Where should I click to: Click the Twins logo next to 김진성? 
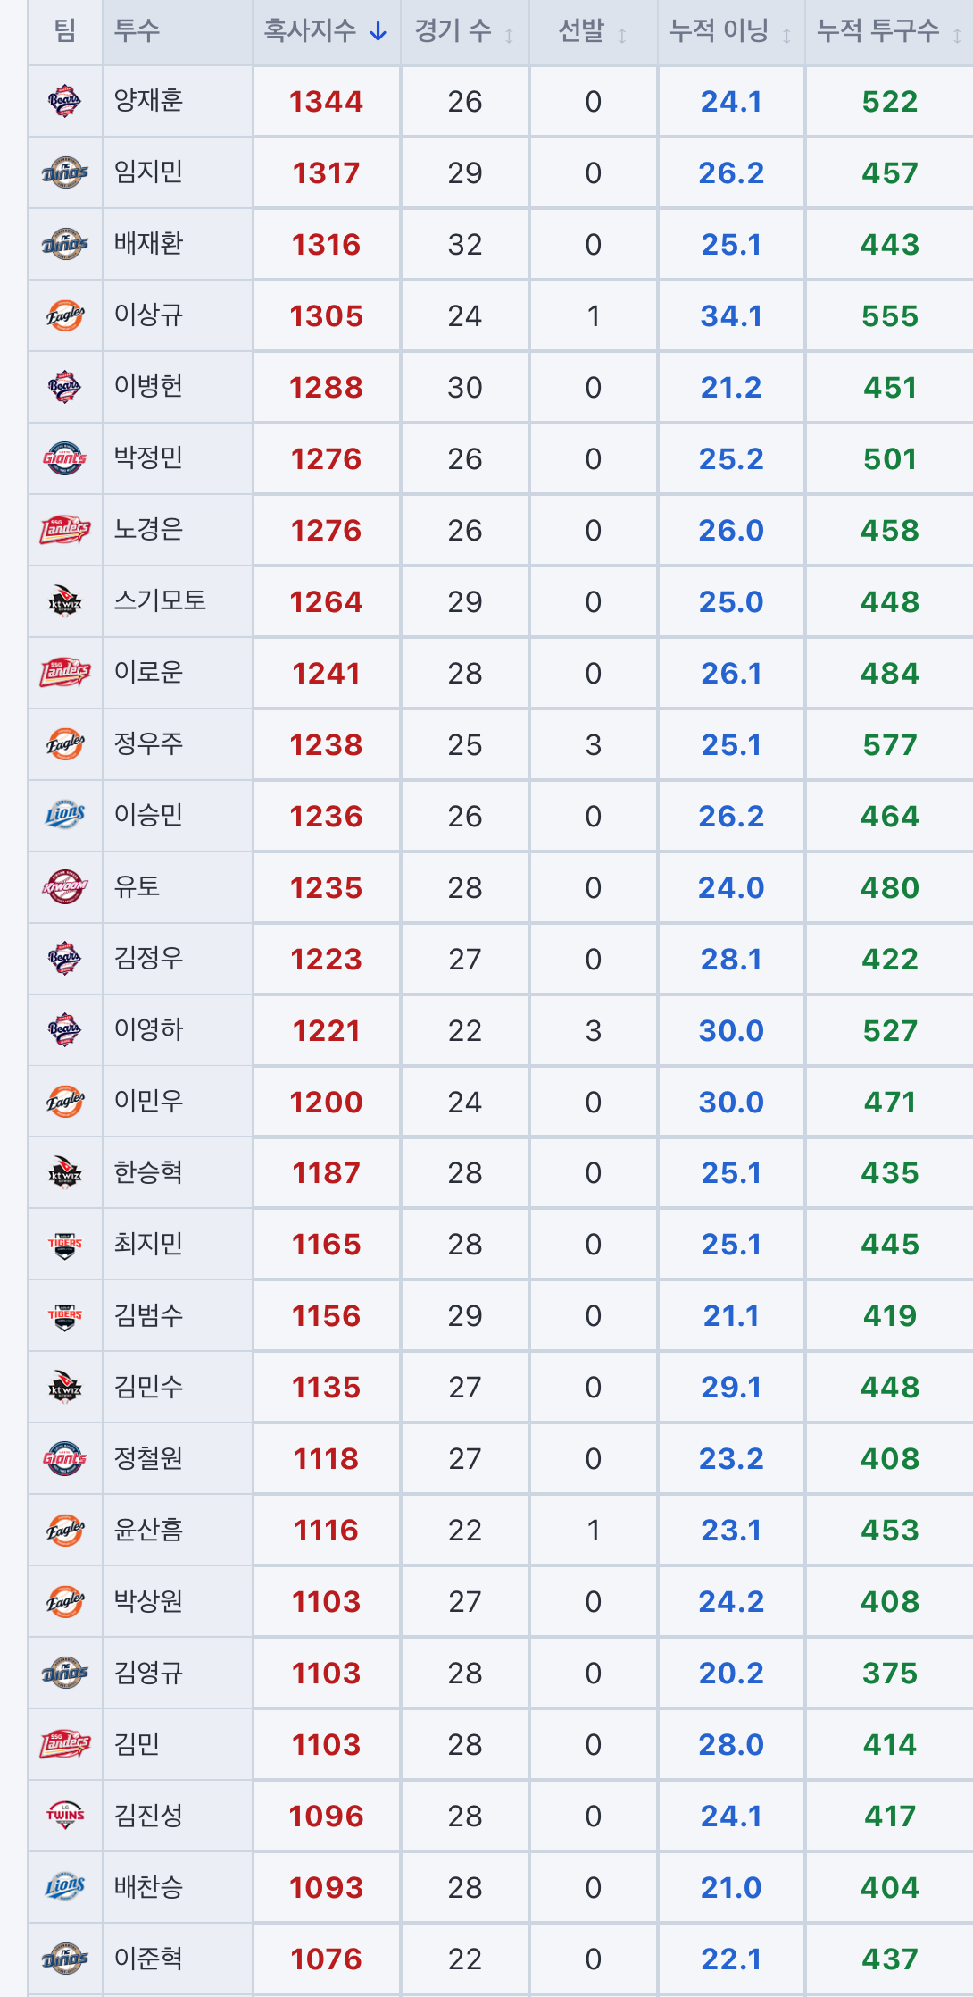[x=65, y=1816]
